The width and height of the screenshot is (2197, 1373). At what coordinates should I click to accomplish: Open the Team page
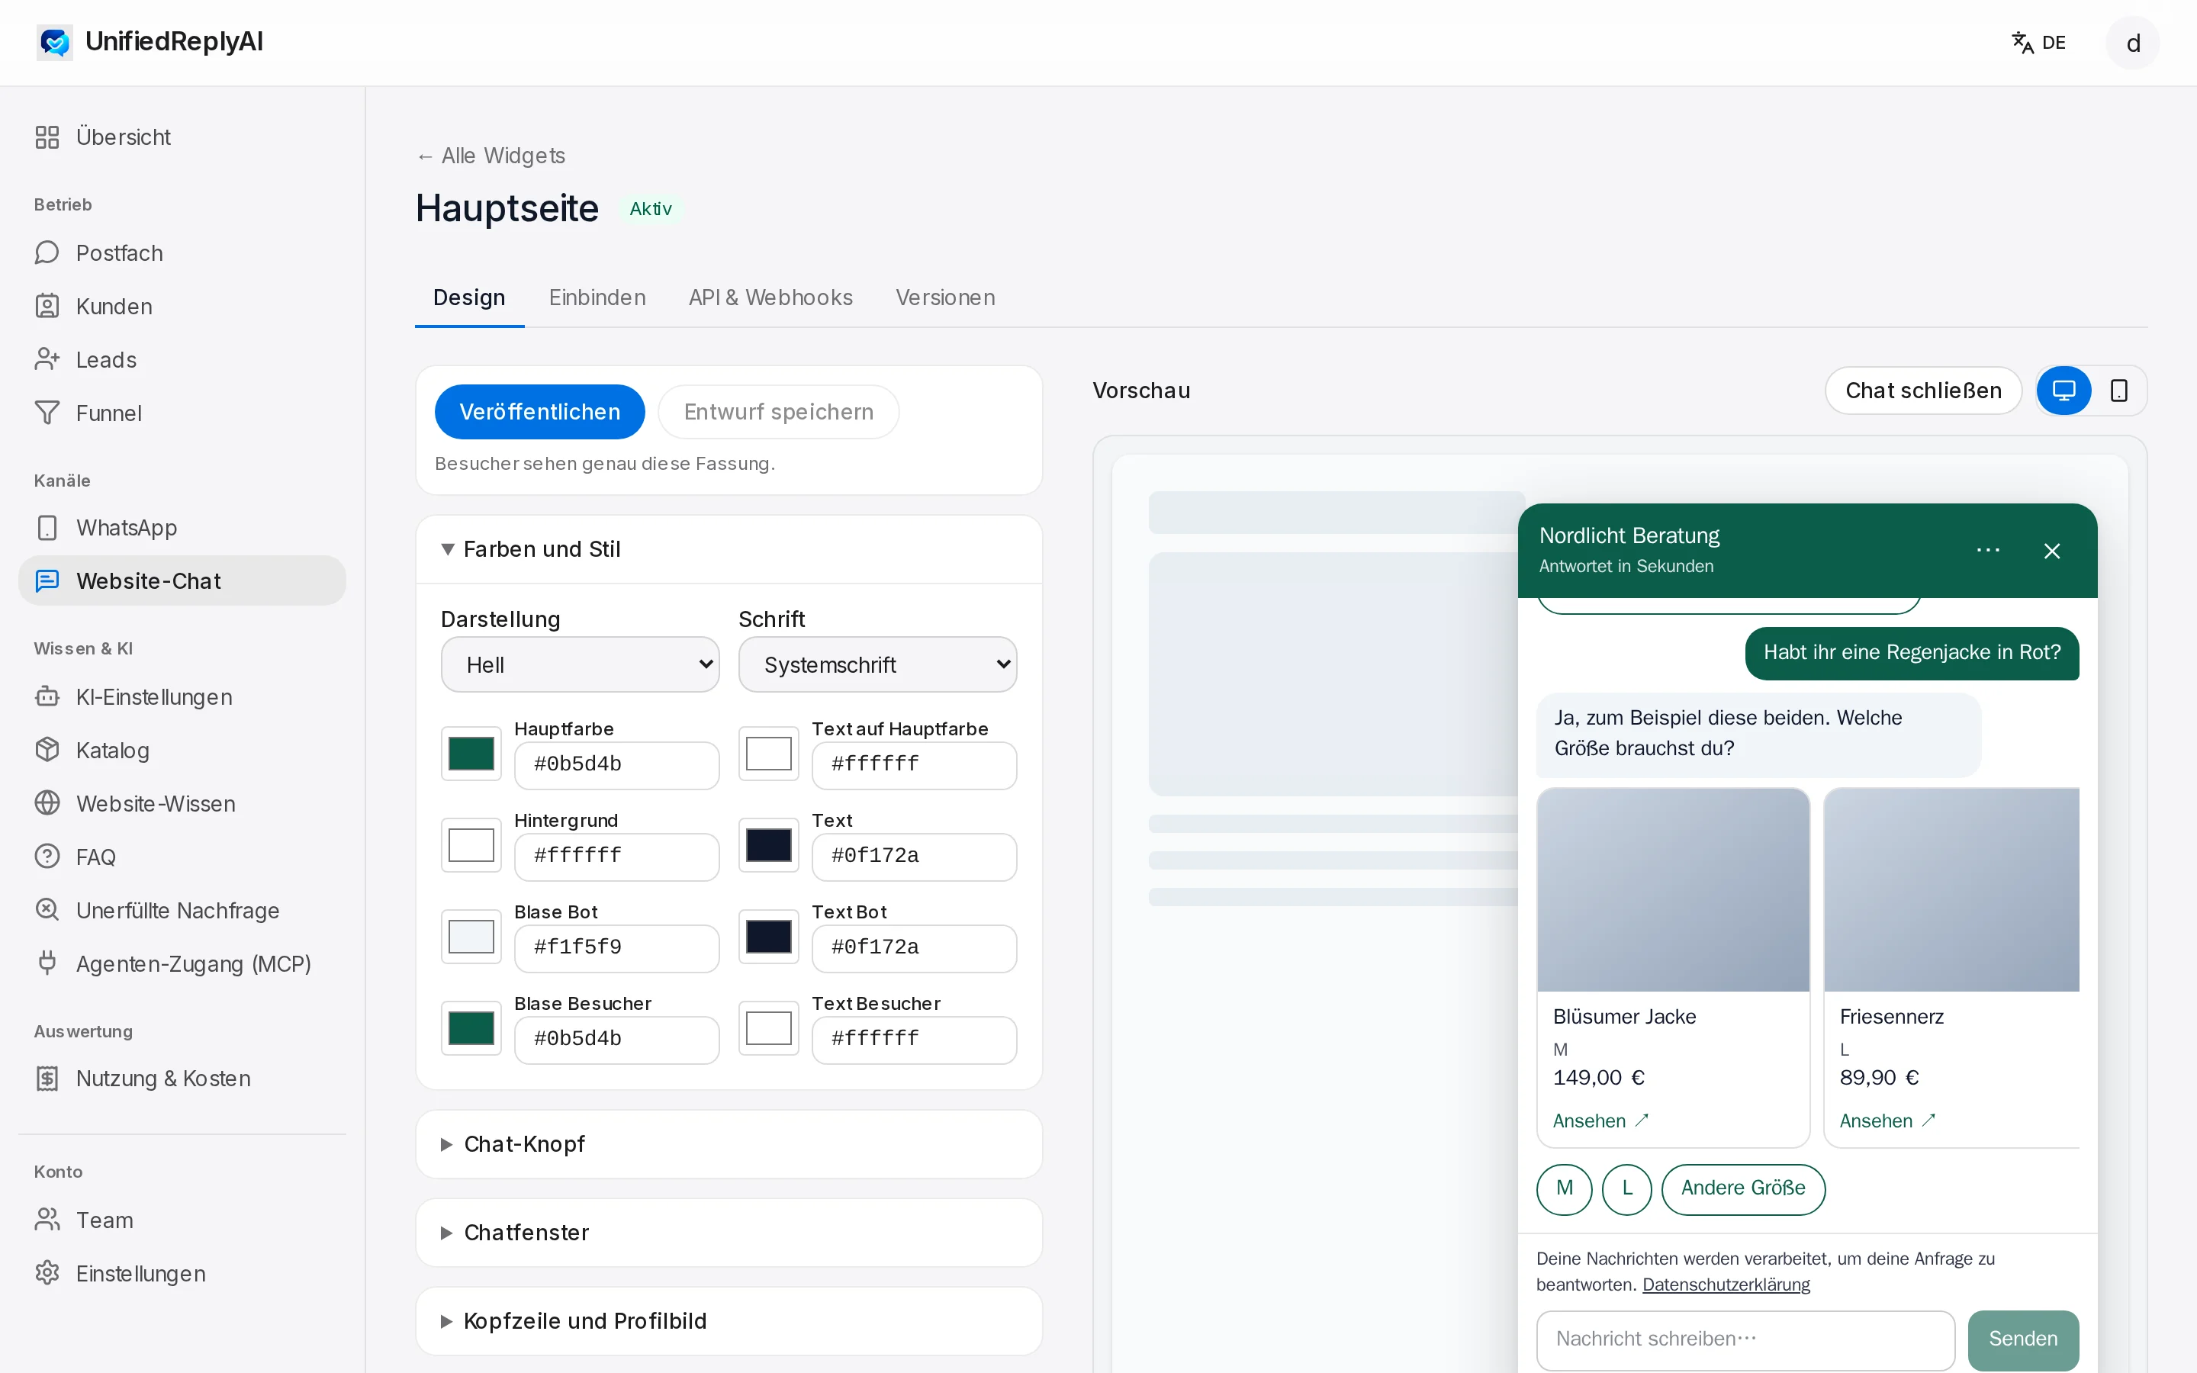182,1220
